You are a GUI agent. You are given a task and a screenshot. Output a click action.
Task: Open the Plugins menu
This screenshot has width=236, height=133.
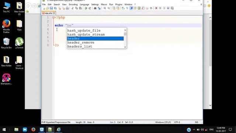pos(119,4)
